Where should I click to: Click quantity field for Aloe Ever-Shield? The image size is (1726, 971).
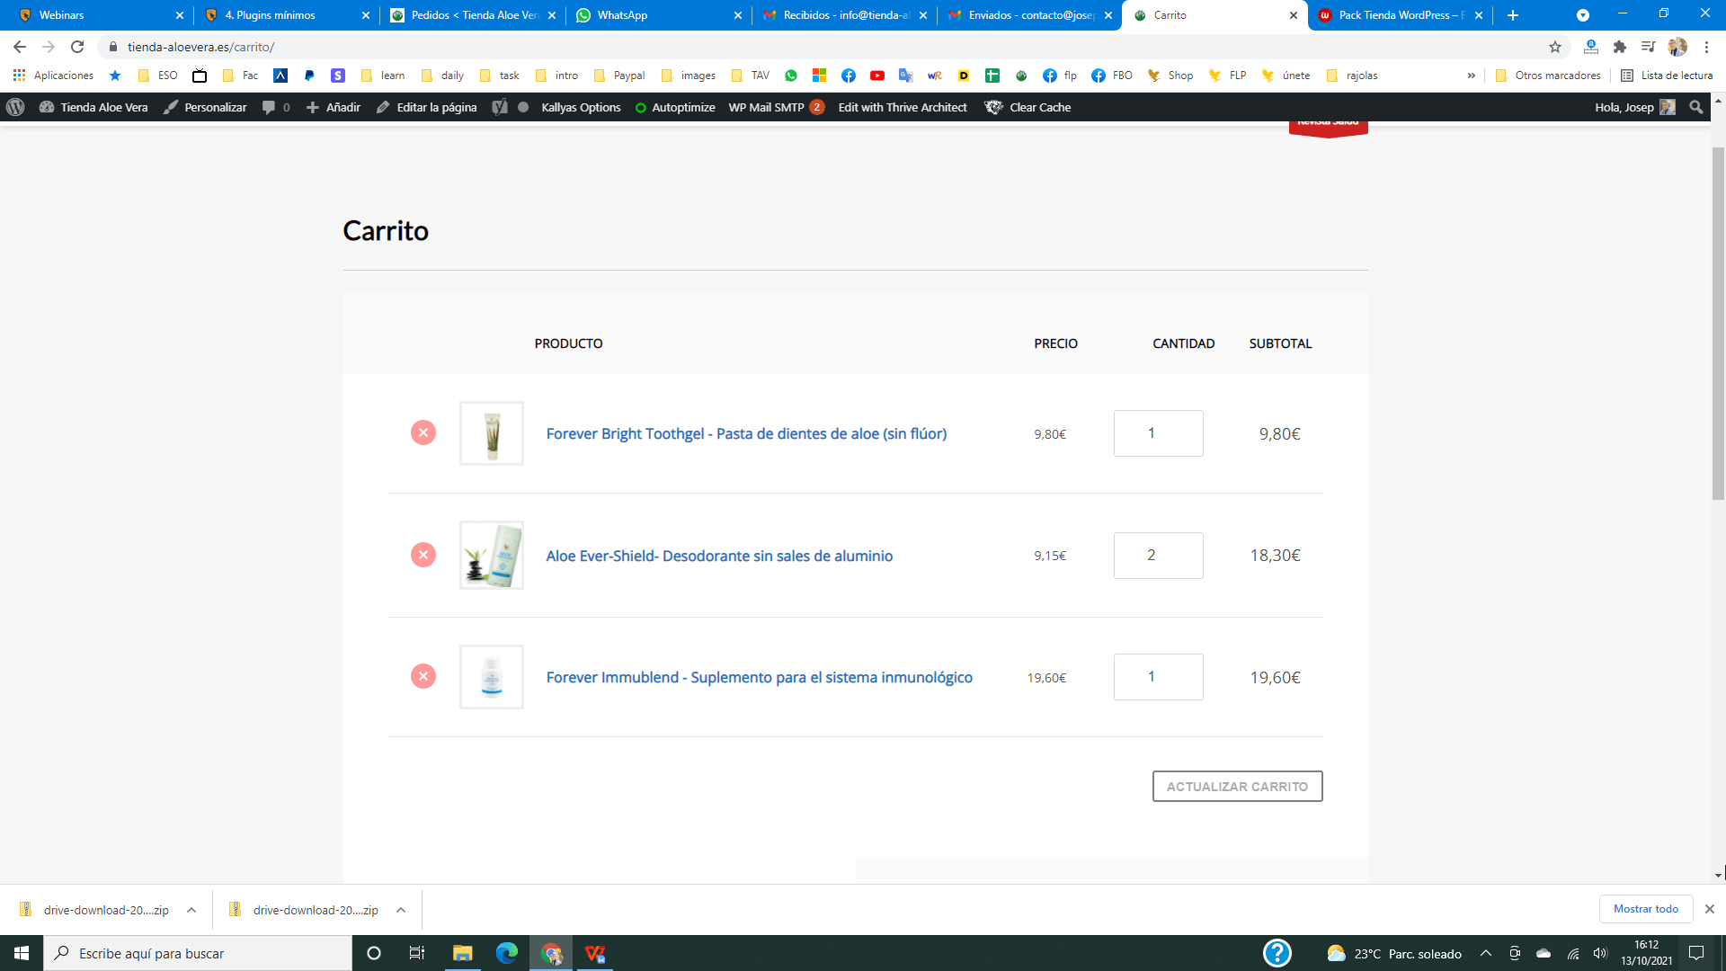point(1158,556)
